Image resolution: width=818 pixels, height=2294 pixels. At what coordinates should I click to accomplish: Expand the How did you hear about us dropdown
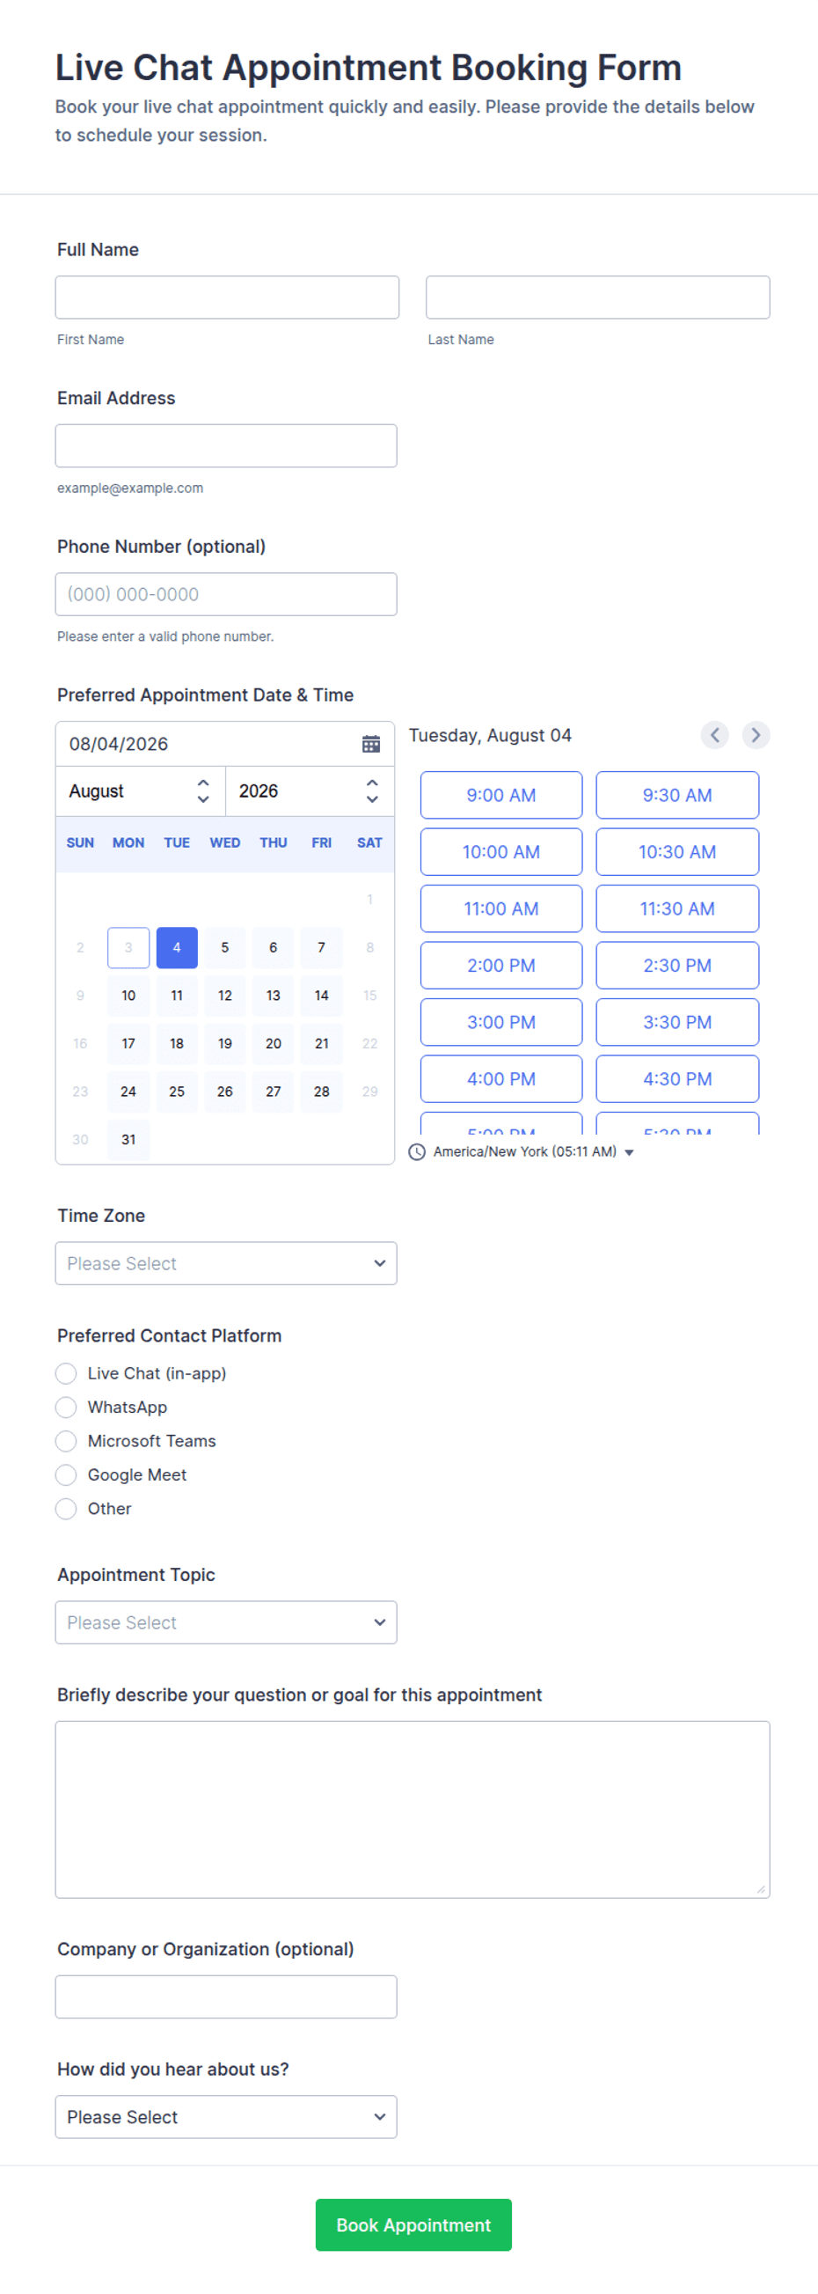[226, 2116]
